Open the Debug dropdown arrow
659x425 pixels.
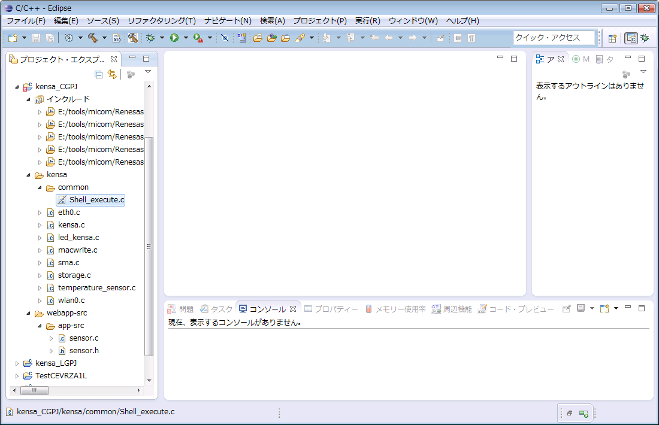click(162, 38)
